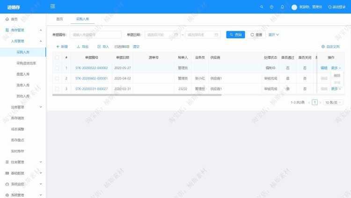The width and height of the screenshot is (351, 198).
Task: Expand the 出库管理 submenu
Action: (x=23, y=107)
